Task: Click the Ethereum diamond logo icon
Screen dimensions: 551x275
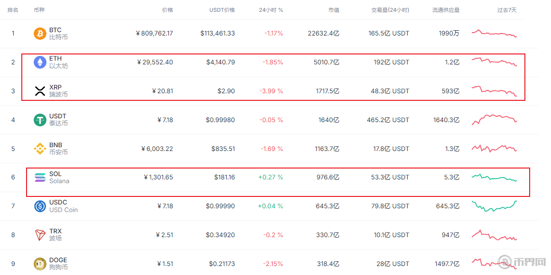Action: click(x=40, y=62)
